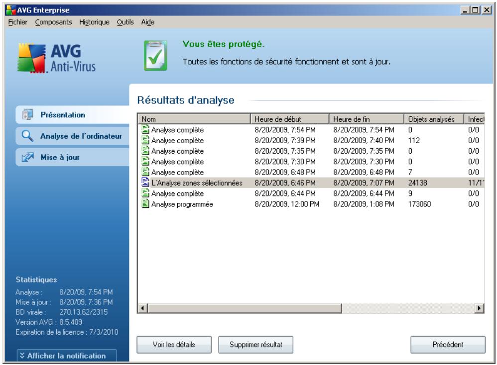Open Analyse de l'ordinateur
This screenshot has width=497, height=365.
pyautogui.click(x=73, y=136)
